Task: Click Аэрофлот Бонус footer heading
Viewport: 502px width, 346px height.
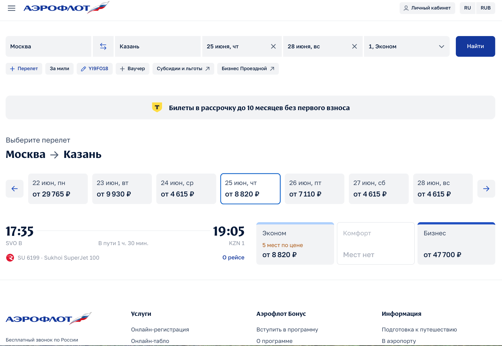Action: (281, 314)
